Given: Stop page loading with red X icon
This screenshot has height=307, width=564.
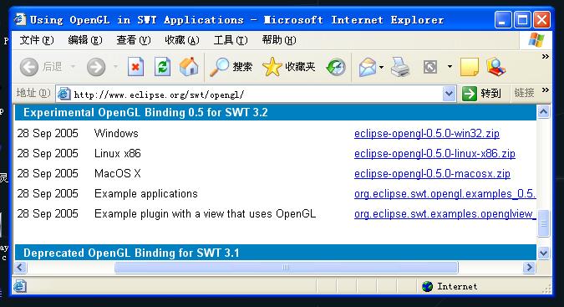Looking at the screenshot, I should click(x=135, y=67).
